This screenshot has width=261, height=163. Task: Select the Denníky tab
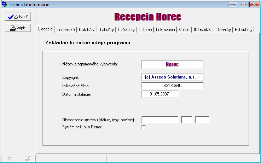(x=224, y=30)
